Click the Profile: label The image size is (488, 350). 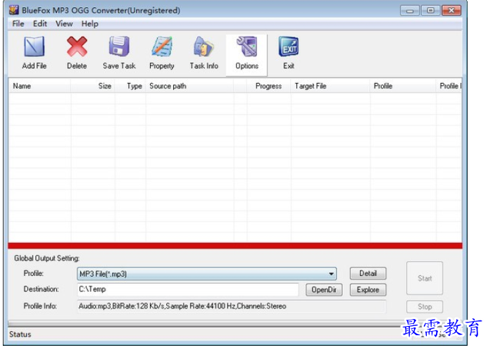tap(34, 273)
